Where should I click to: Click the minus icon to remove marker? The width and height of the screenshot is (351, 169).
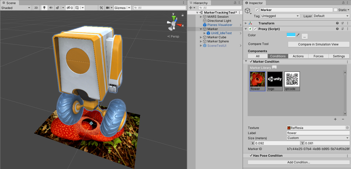tap(343, 119)
